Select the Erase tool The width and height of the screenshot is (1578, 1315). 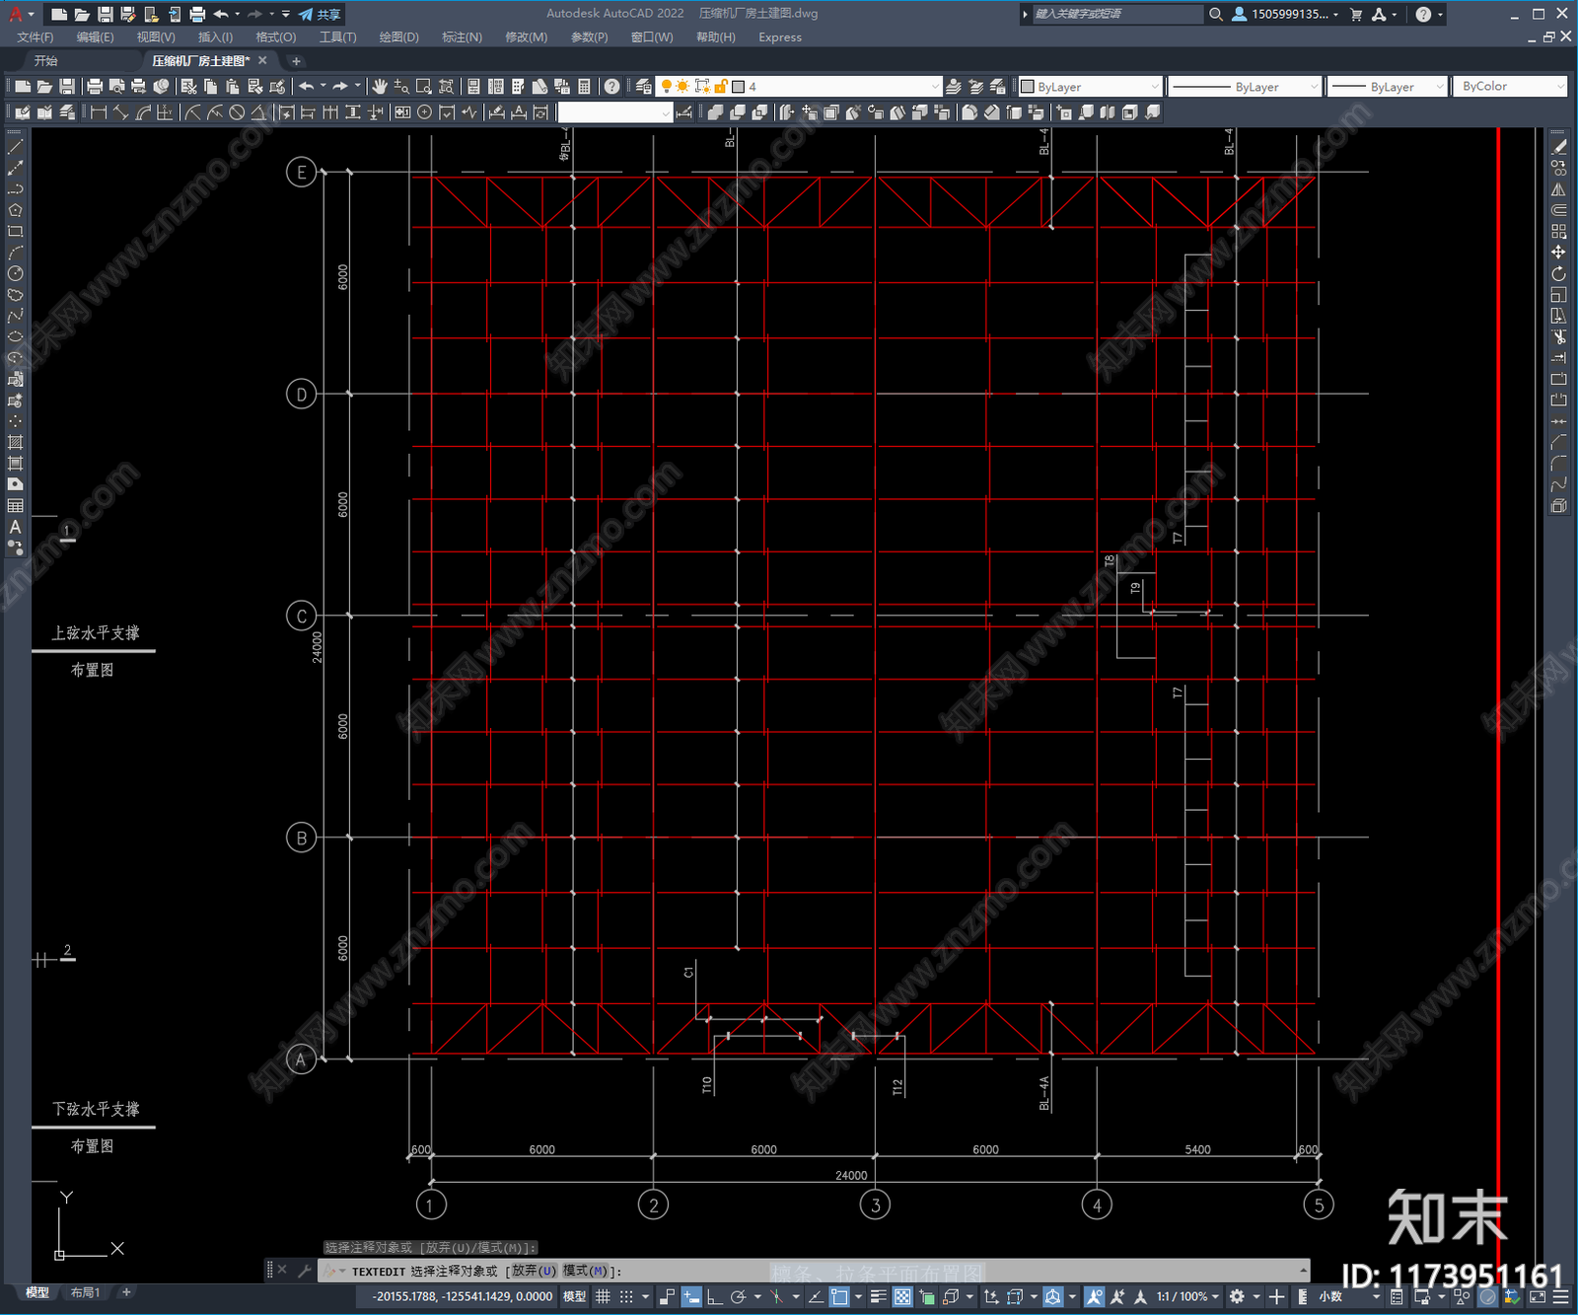1558,146
